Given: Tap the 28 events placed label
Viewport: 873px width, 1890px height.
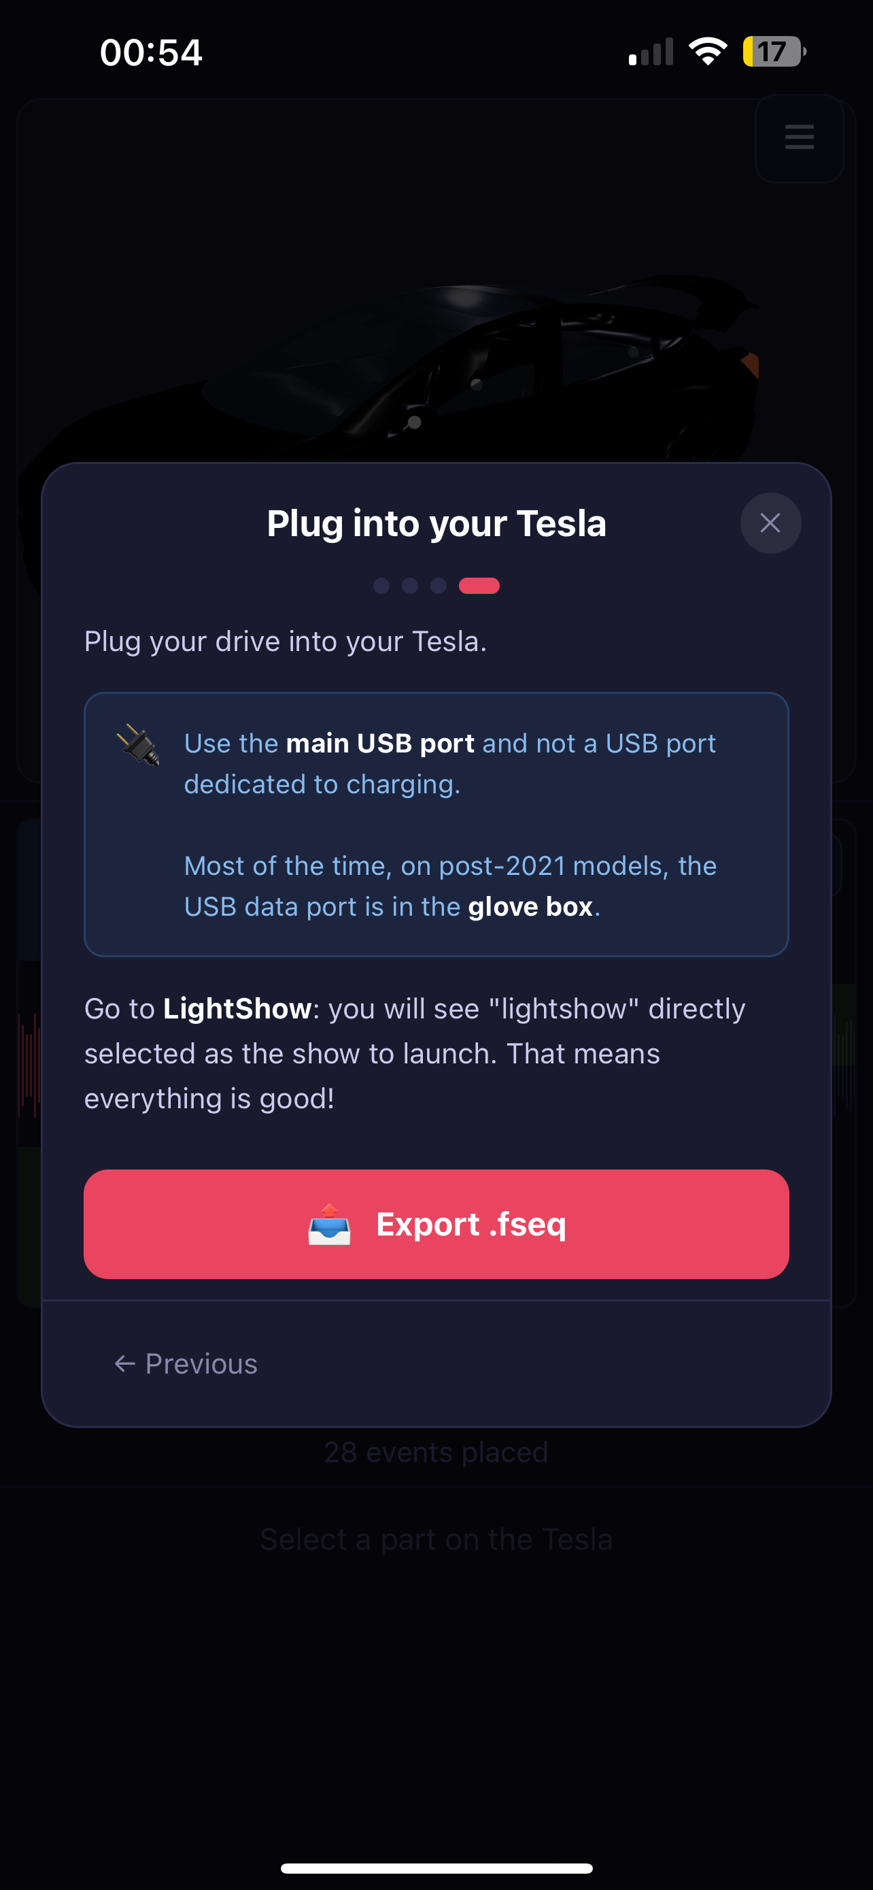Looking at the screenshot, I should click(x=436, y=1451).
